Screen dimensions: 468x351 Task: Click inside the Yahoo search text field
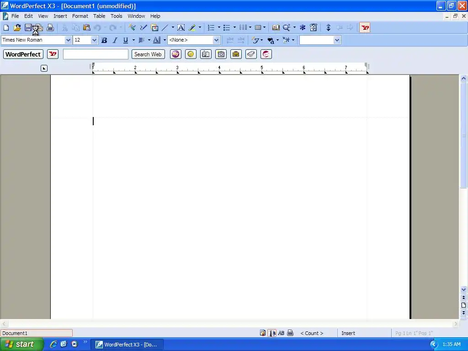coord(96,54)
